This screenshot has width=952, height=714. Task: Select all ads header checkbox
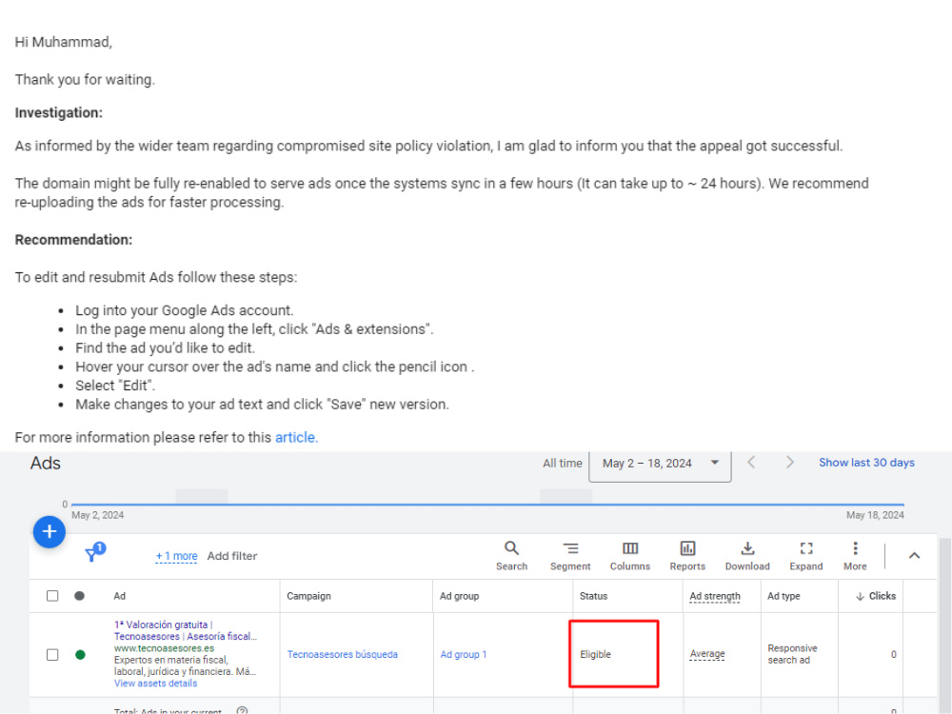52,596
